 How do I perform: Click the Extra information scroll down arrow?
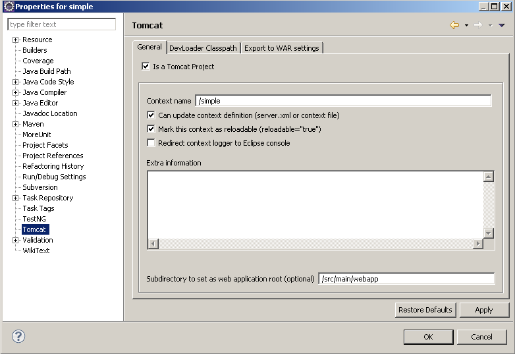click(489, 233)
